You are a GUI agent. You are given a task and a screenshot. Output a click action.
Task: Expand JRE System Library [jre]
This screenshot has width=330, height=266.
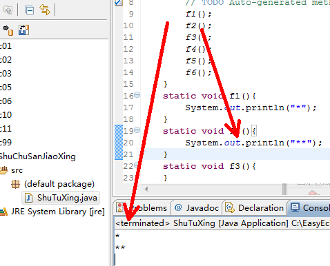[52, 212]
